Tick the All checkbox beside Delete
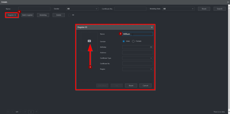This screenshot has height=114, width=230. 70,15
